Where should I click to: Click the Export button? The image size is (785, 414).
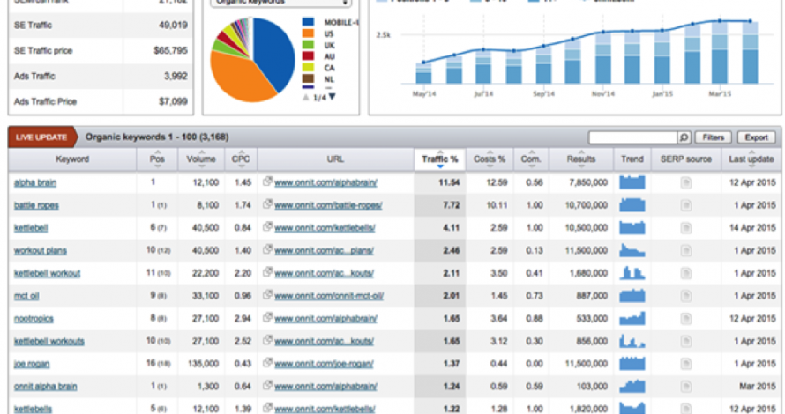tap(756, 137)
